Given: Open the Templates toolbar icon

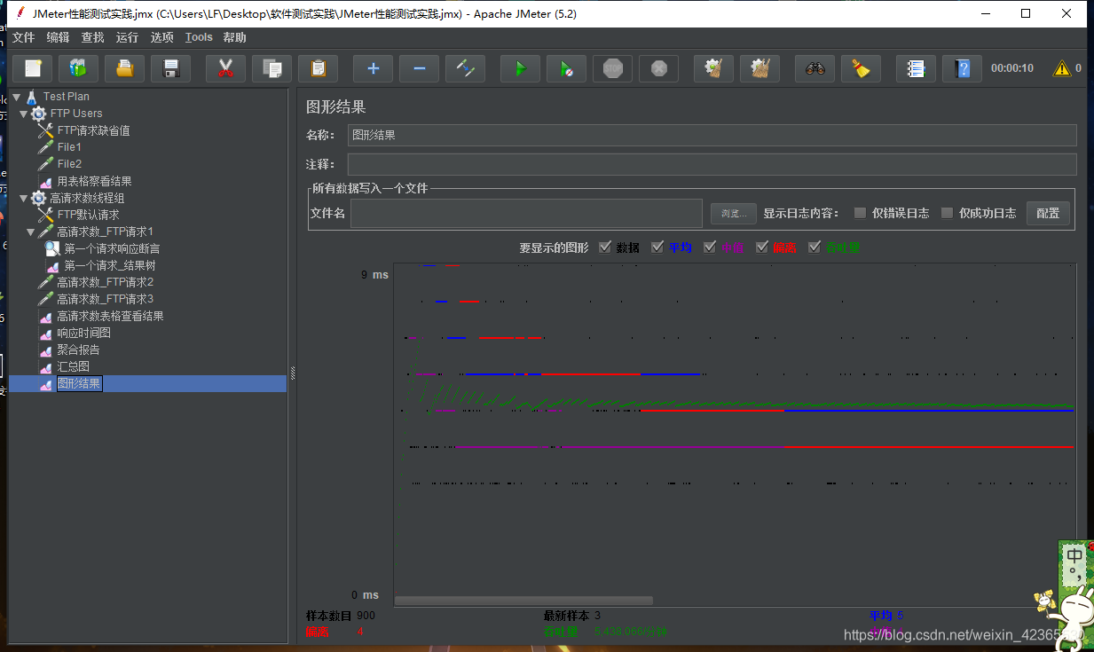Looking at the screenshot, I should (79, 68).
